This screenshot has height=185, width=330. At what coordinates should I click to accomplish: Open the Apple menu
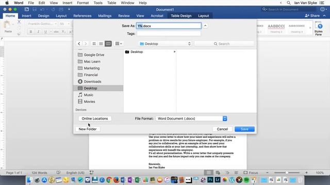pos(7,3)
